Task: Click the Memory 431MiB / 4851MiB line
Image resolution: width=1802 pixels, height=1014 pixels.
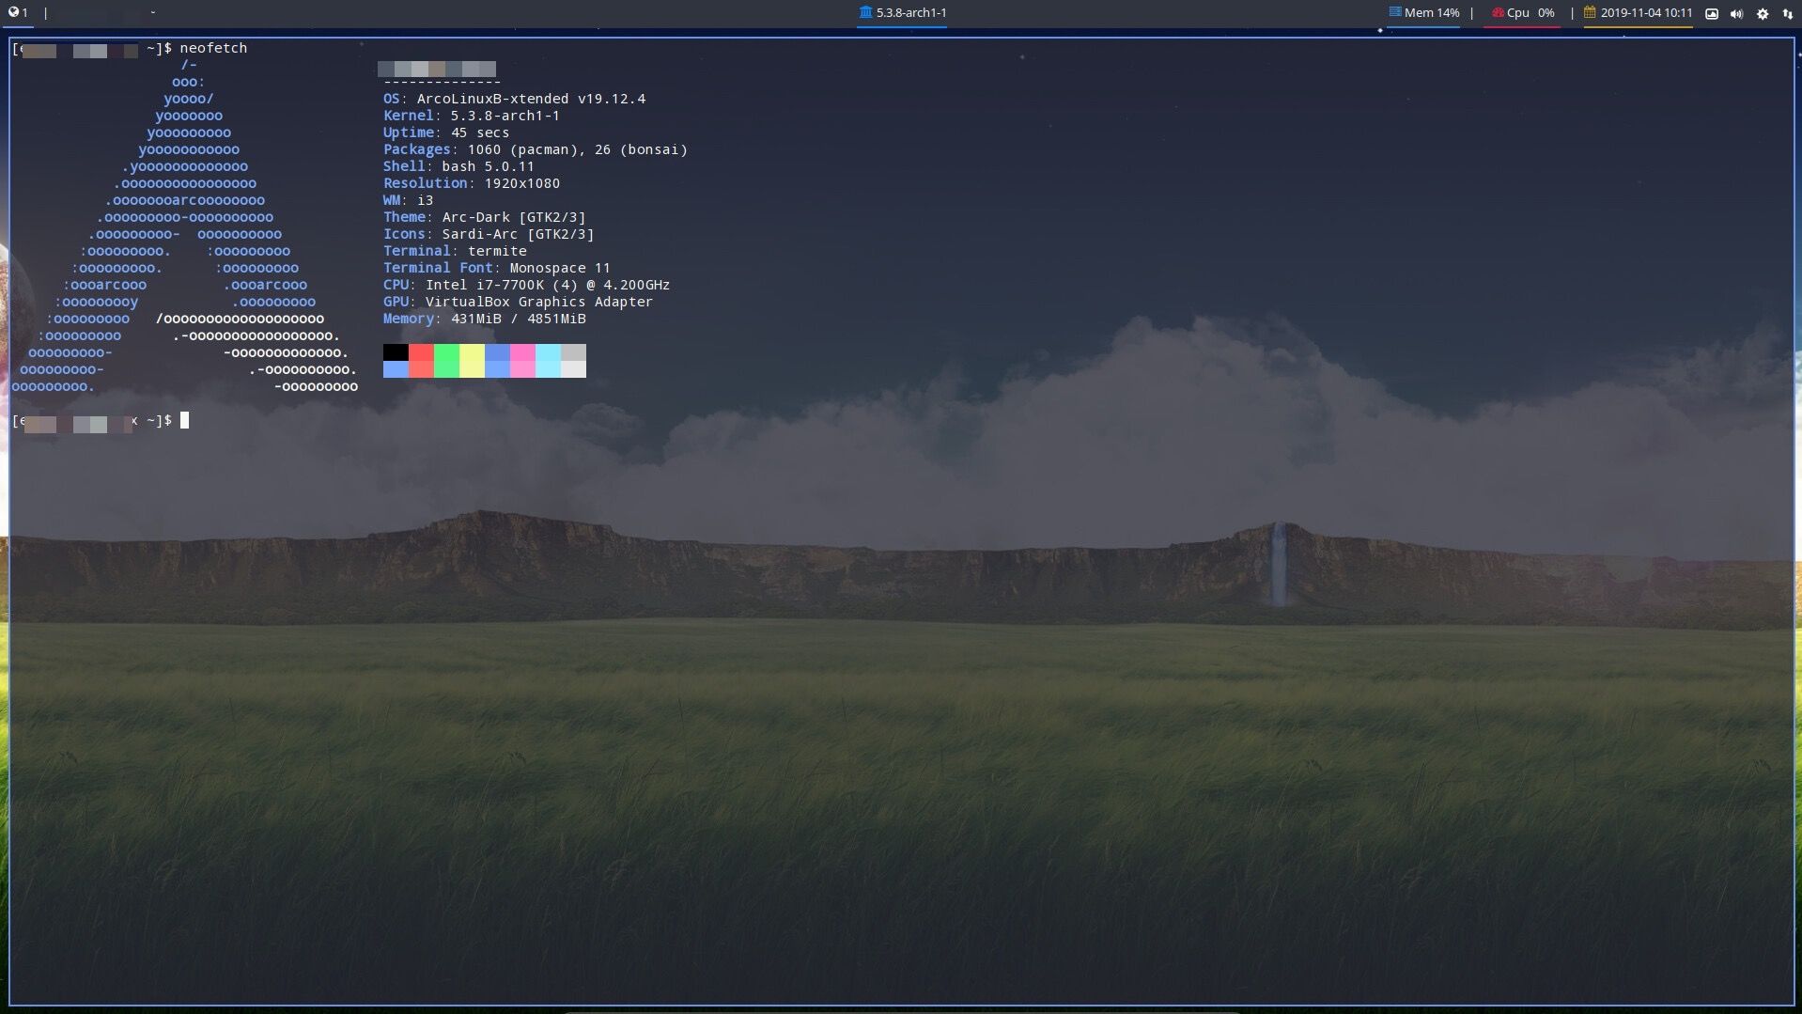Action: click(484, 319)
